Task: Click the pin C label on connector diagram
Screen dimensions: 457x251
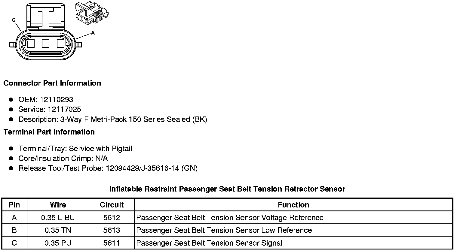Action: click(x=14, y=20)
